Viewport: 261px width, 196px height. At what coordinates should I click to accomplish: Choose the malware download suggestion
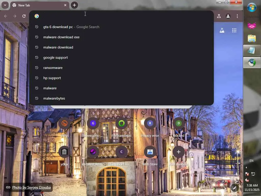(121, 47)
